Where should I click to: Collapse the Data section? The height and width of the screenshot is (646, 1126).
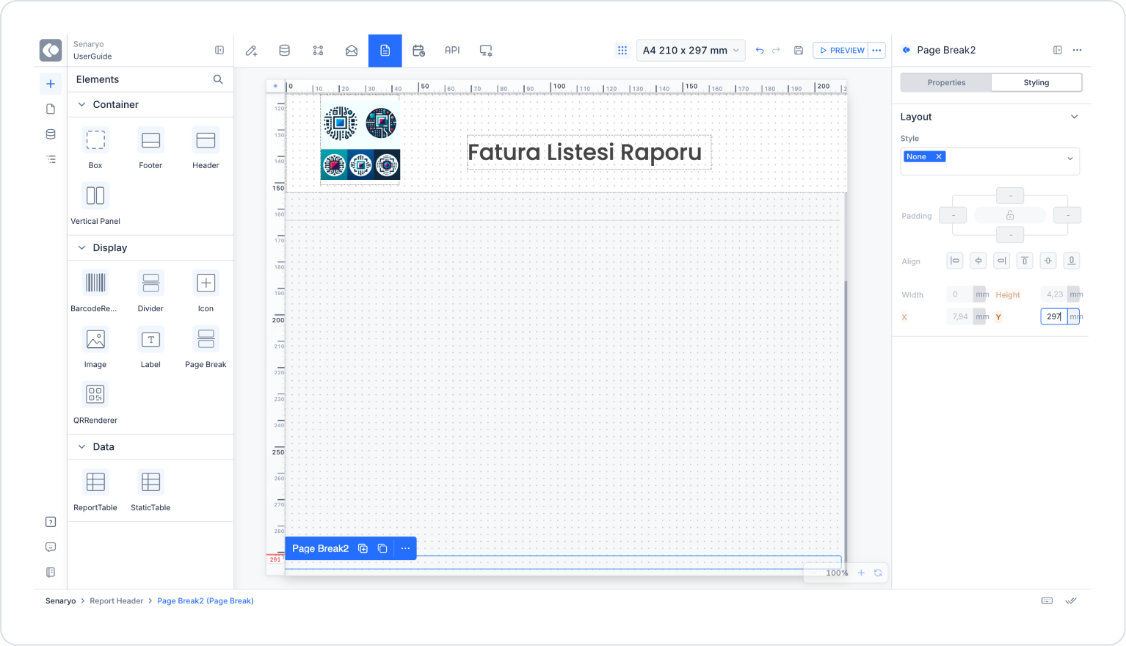[x=82, y=447]
